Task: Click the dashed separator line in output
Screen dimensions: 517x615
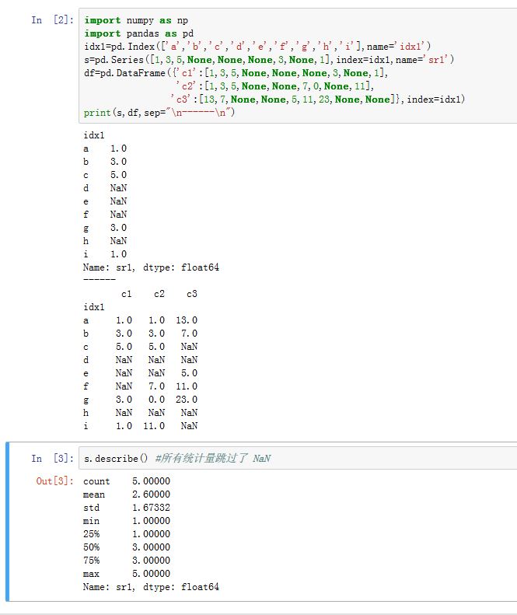Action: pos(99,280)
